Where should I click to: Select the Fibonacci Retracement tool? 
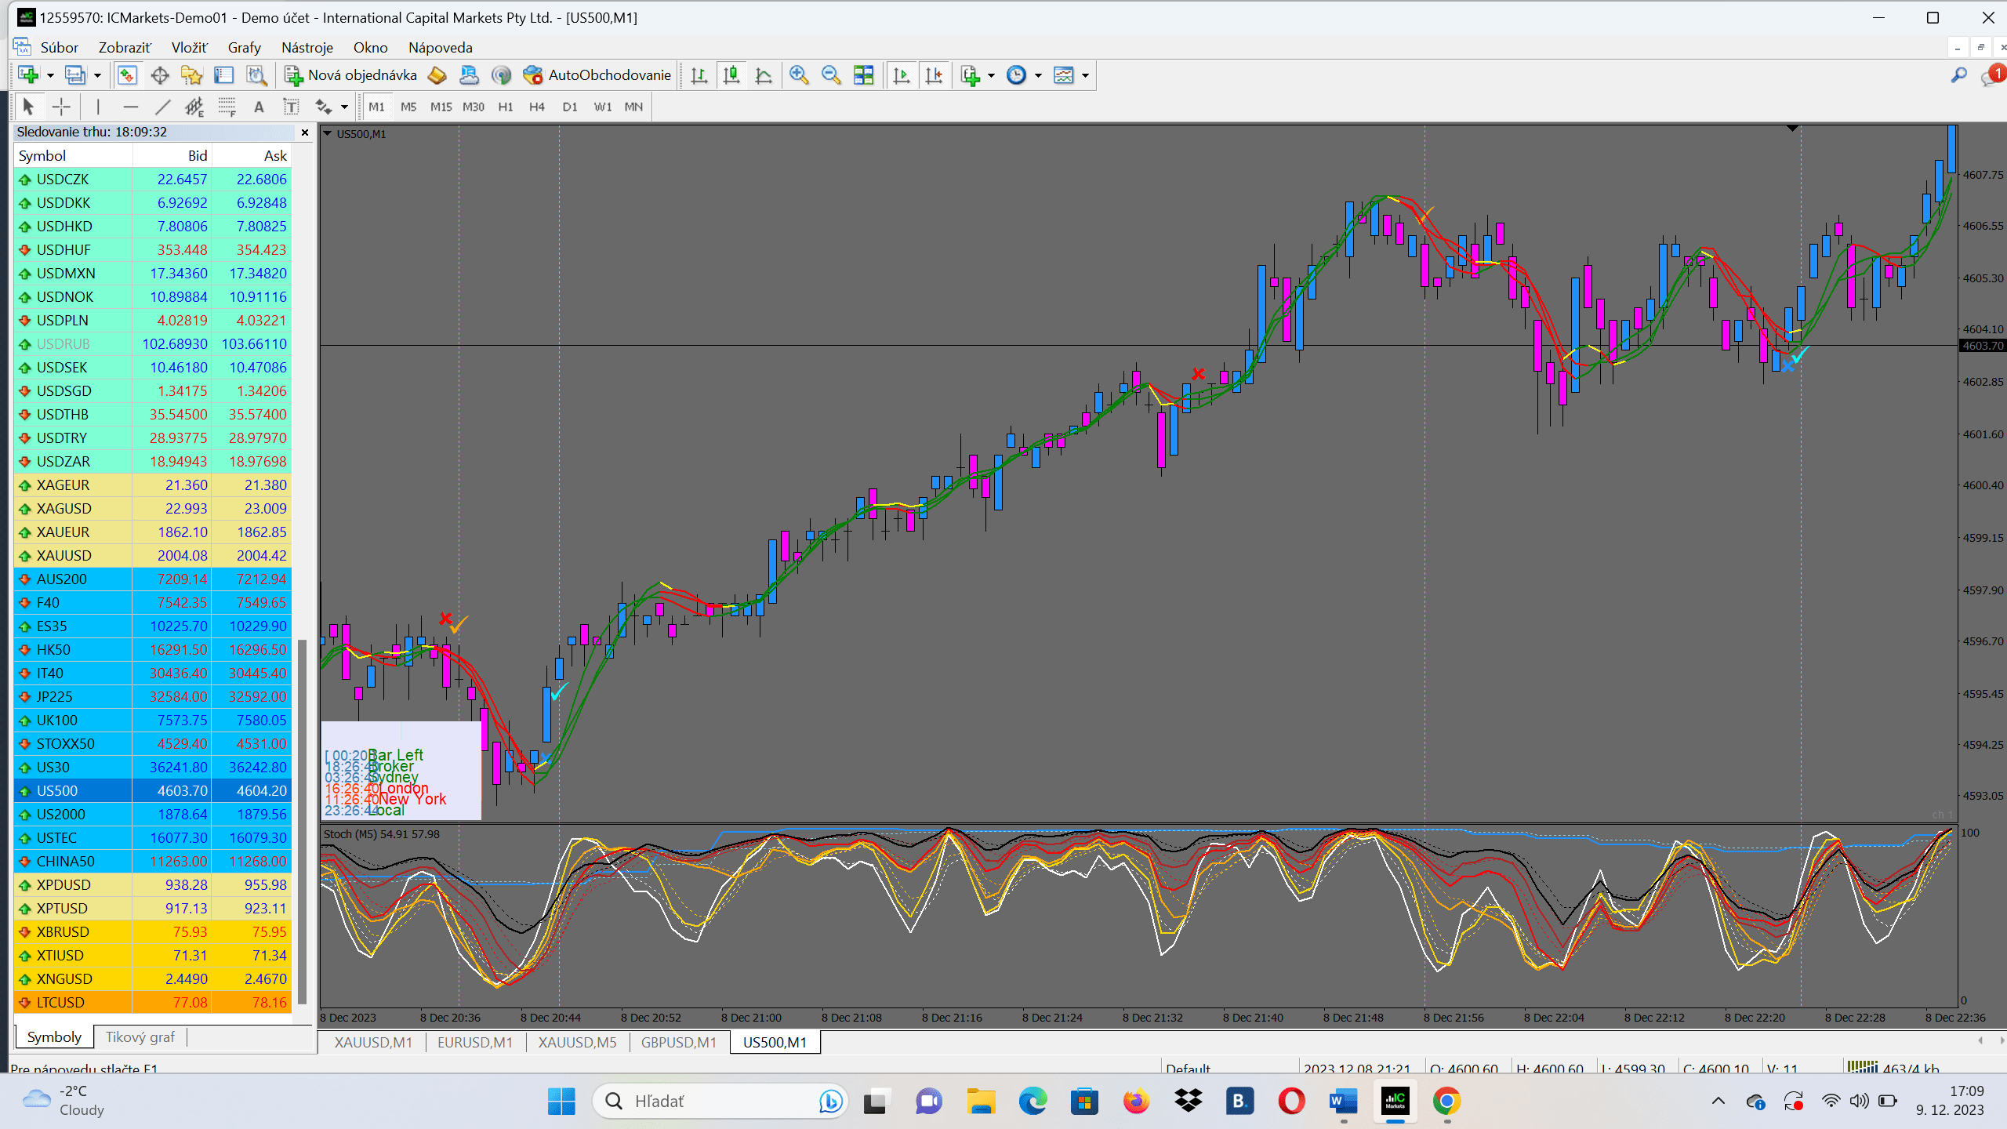pos(227,107)
